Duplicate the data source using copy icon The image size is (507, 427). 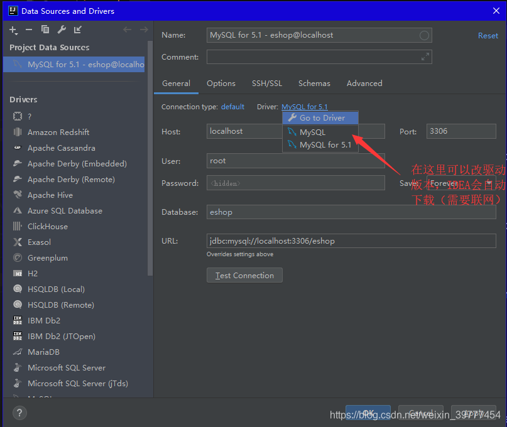click(x=45, y=30)
